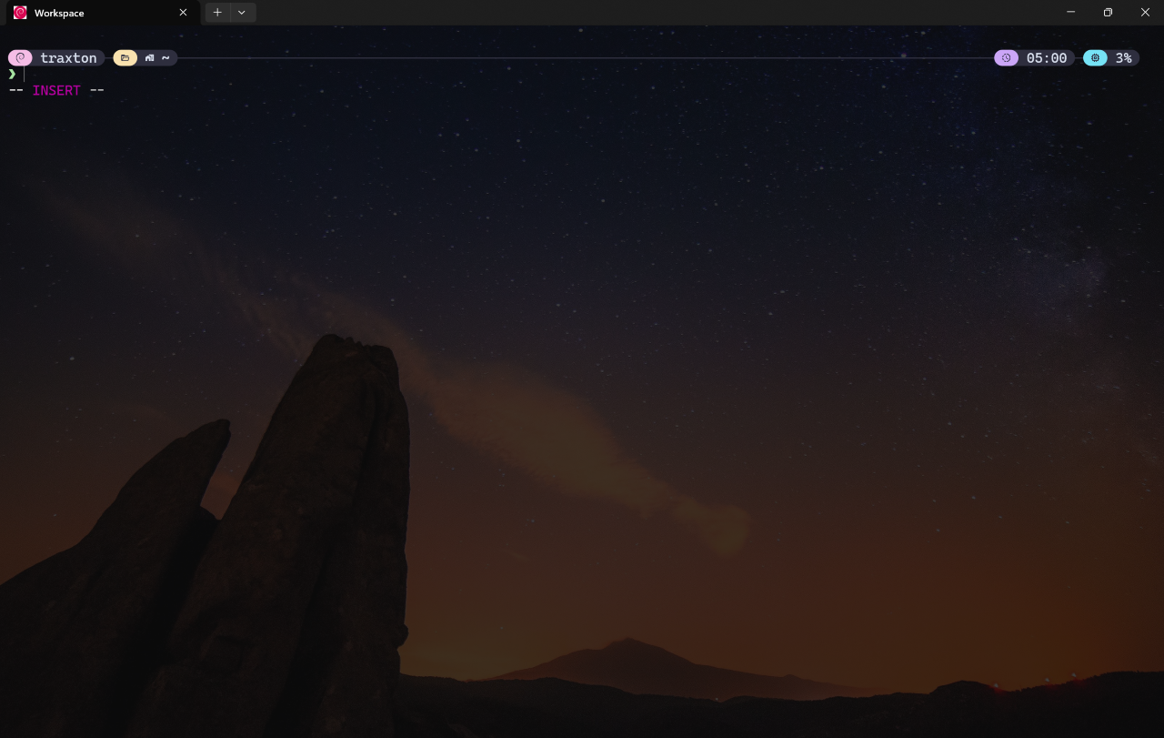Click the 3% CPU usage readout
The image size is (1164, 738).
1125,57
